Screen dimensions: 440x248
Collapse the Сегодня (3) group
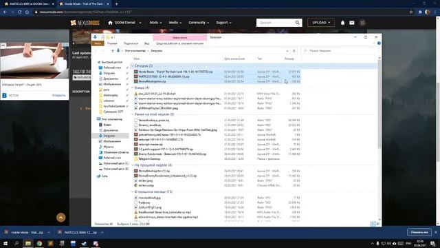pyautogui.click(x=133, y=66)
